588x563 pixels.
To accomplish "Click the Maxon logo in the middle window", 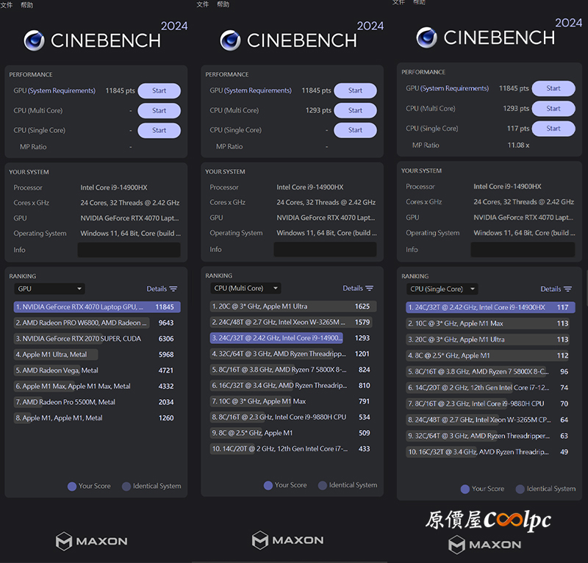I will pyautogui.click(x=287, y=540).
